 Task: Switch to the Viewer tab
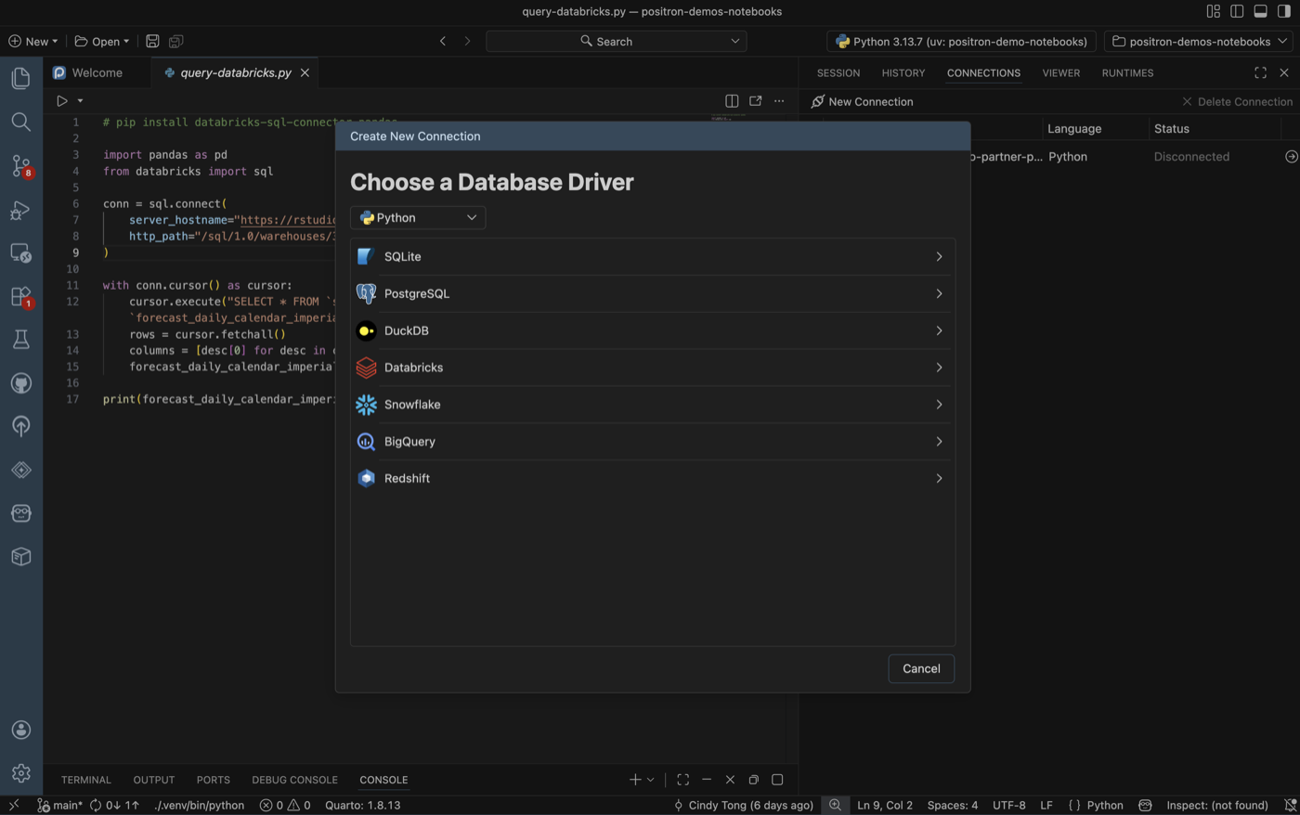point(1061,72)
